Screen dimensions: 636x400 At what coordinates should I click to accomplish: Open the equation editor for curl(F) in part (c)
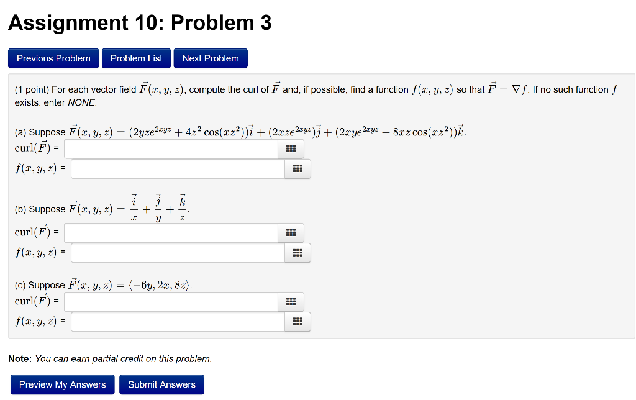click(x=290, y=301)
